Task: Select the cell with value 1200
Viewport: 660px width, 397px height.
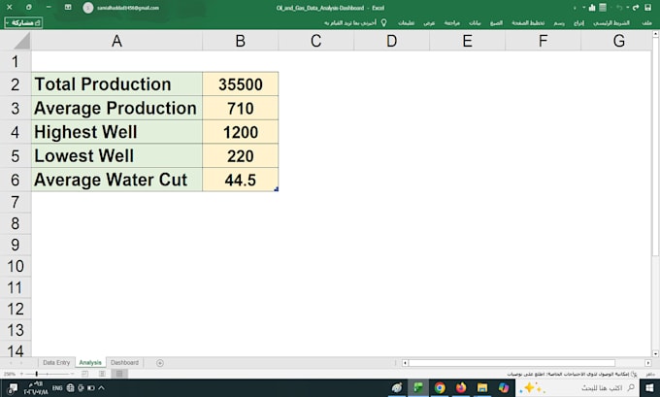Action: (x=241, y=132)
